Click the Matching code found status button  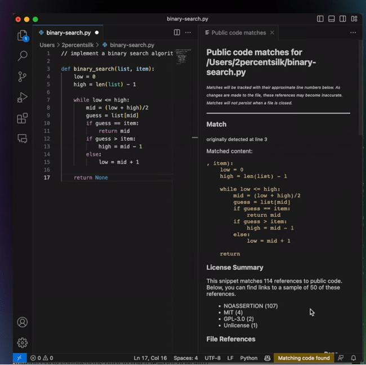tap(303, 358)
